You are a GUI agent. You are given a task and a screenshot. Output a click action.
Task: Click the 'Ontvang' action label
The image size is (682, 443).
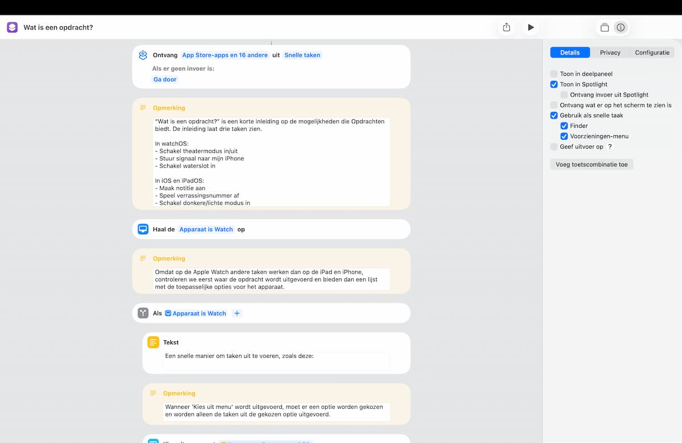coord(165,55)
